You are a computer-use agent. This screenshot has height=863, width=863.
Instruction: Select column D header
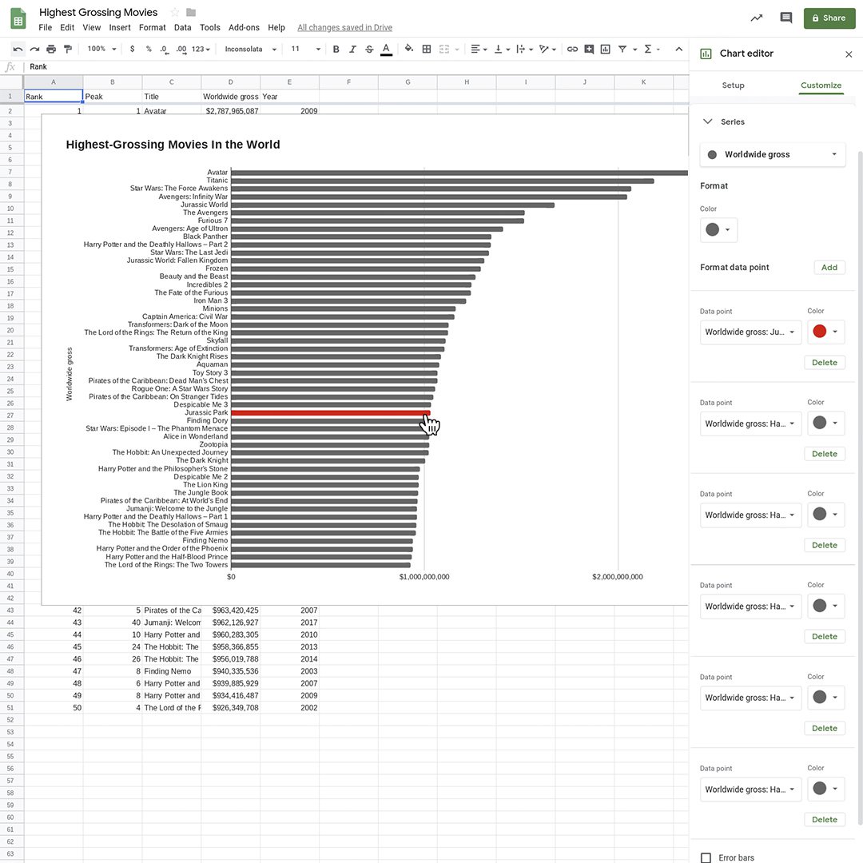click(x=231, y=82)
